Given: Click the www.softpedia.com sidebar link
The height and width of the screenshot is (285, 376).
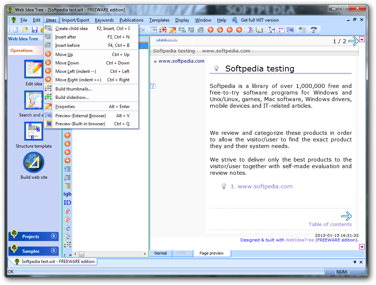Looking at the screenshot, I should pyautogui.click(x=181, y=61).
